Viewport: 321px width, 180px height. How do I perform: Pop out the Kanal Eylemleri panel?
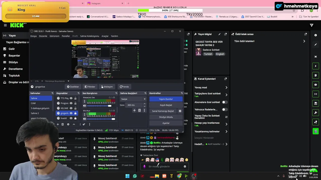pyautogui.click(x=225, y=79)
